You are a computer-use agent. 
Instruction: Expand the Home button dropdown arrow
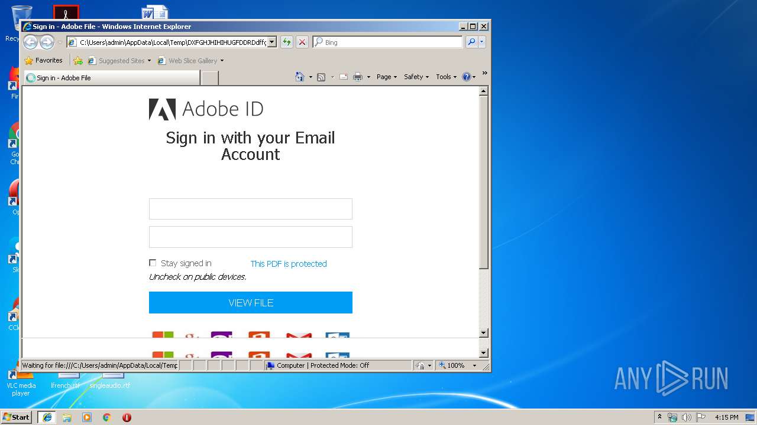[310, 77]
